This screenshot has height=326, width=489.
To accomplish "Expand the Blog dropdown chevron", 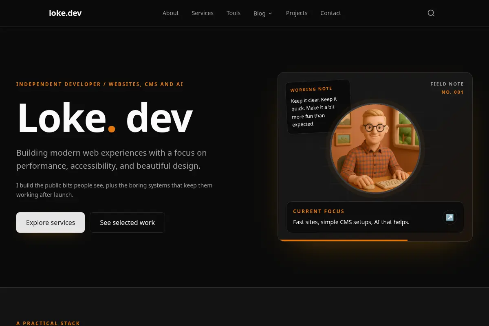I will coord(270,13).
